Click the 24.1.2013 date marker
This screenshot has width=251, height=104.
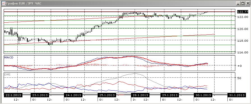click(73, 95)
